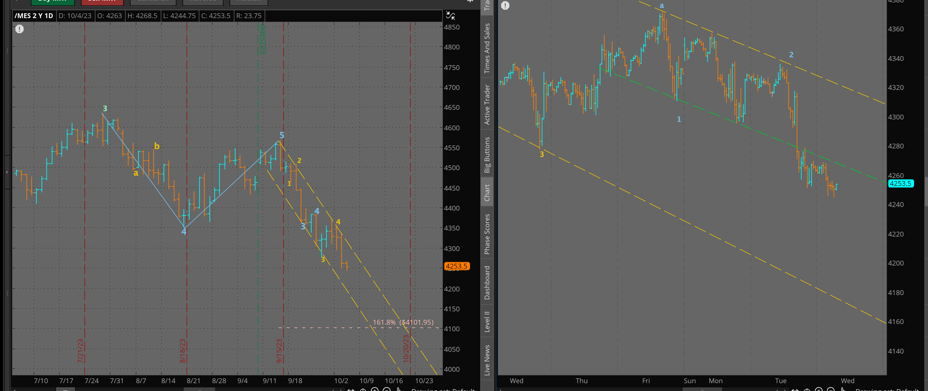Click the Fri label on the intraday time axis
The height and width of the screenshot is (391, 928).
646,380
